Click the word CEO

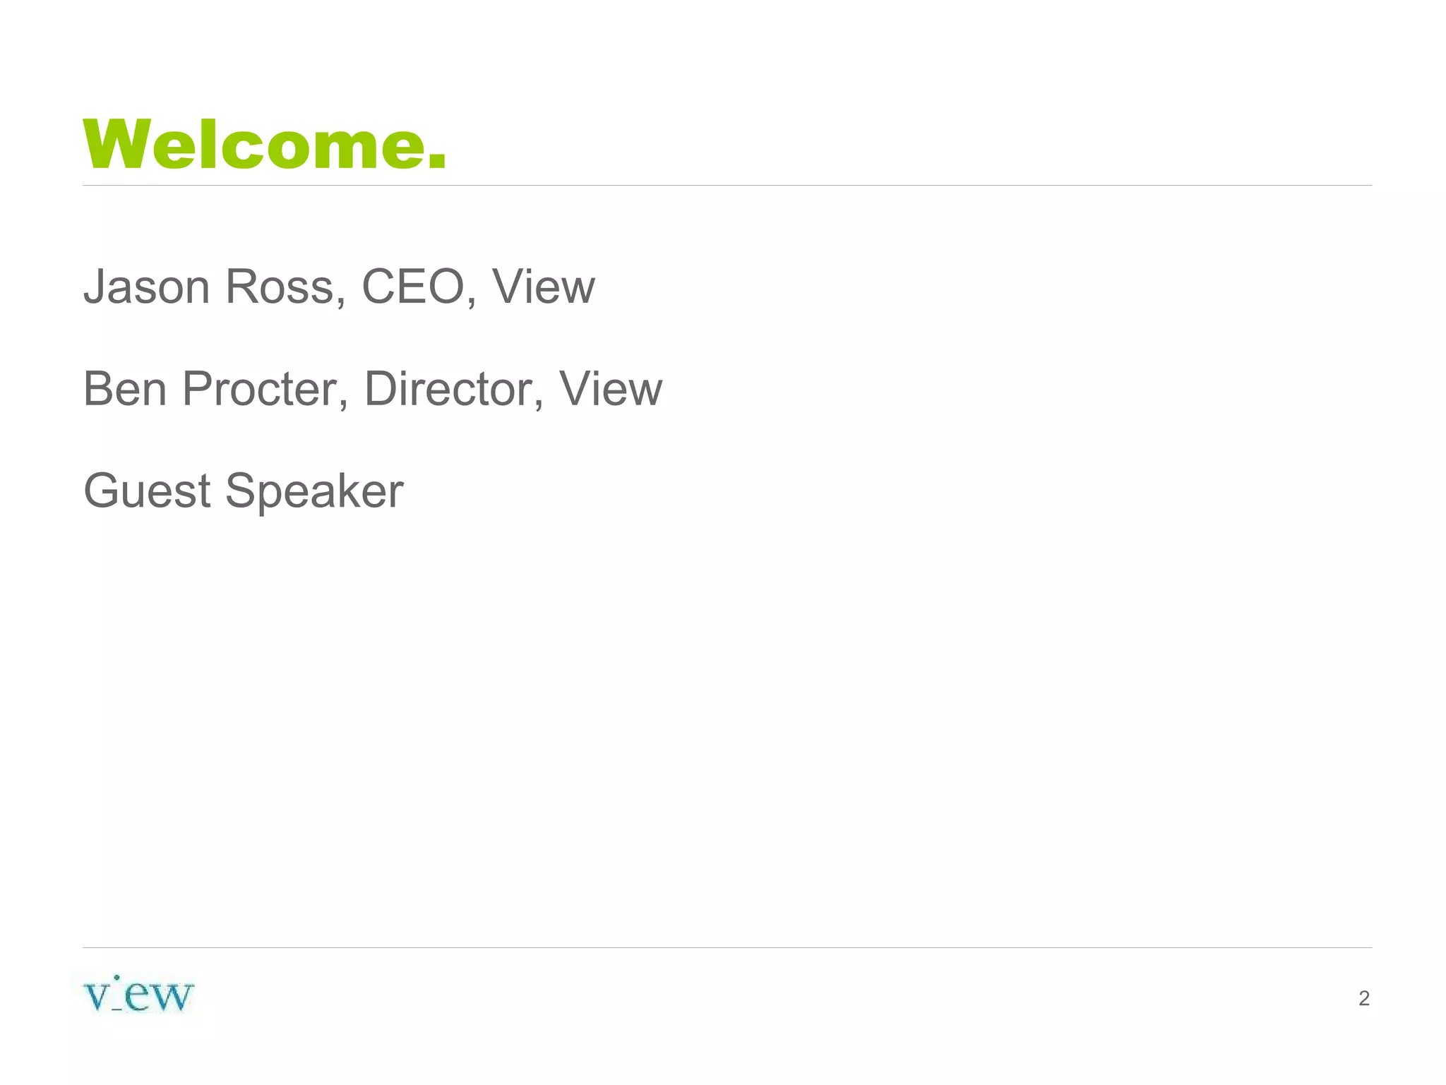414,287
